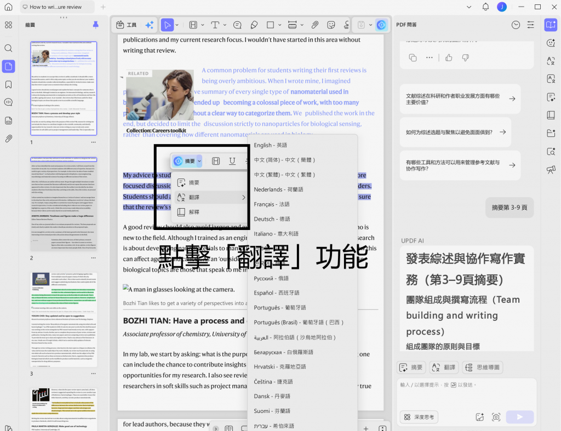Open page 2 thumbnail
Viewport: 561px width, 431px height.
64,204
